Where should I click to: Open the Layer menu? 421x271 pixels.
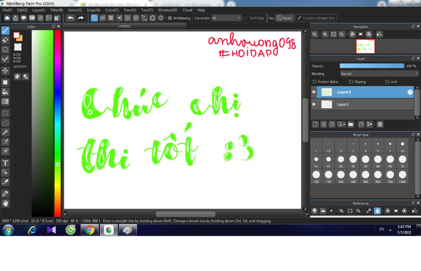point(39,10)
